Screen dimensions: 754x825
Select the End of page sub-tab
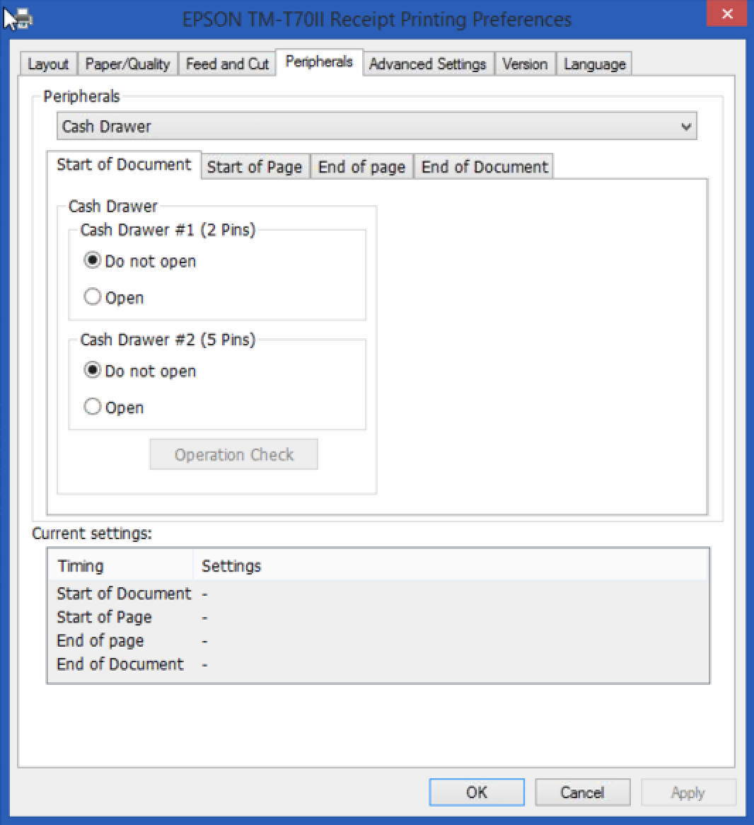361,167
